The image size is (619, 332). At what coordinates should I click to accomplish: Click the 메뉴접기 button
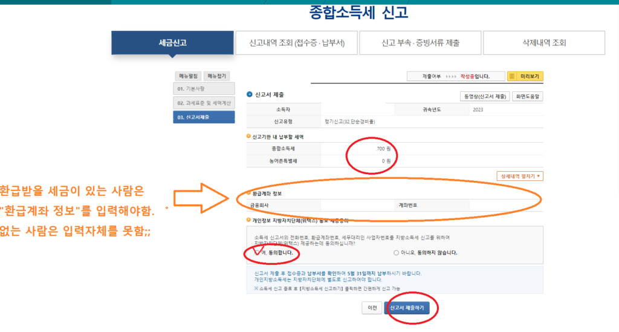point(217,76)
